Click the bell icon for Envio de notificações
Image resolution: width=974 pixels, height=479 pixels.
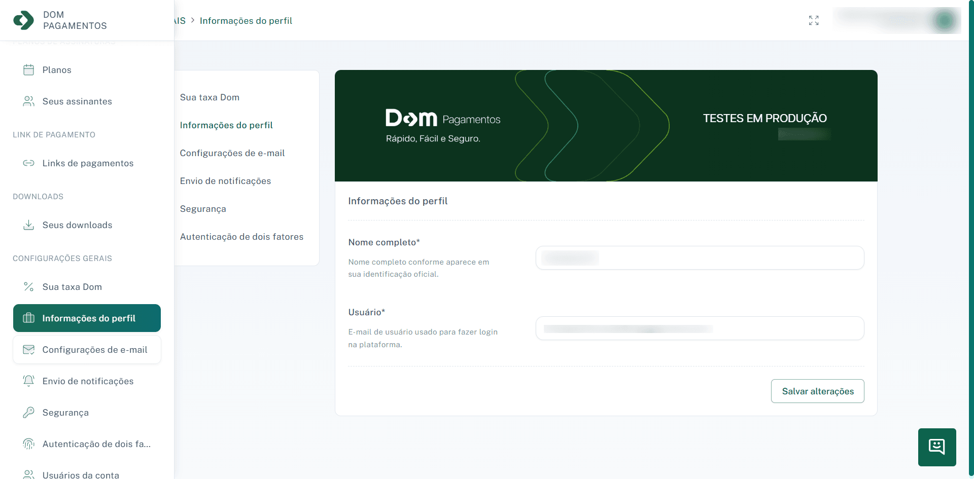[x=29, y=381]
